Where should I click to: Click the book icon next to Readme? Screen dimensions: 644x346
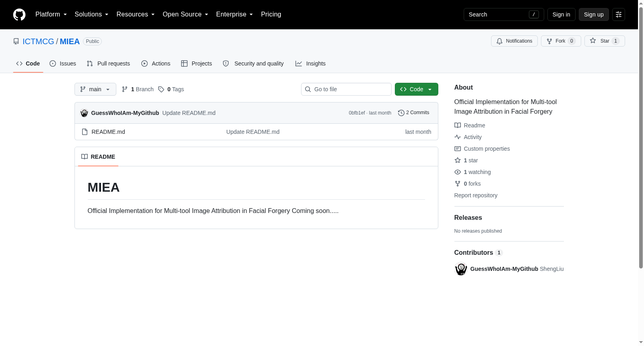(x=458, y=125)
